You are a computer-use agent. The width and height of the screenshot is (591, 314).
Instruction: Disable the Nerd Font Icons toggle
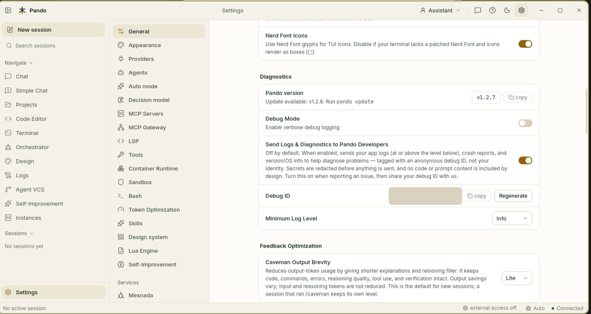point(525,44)
